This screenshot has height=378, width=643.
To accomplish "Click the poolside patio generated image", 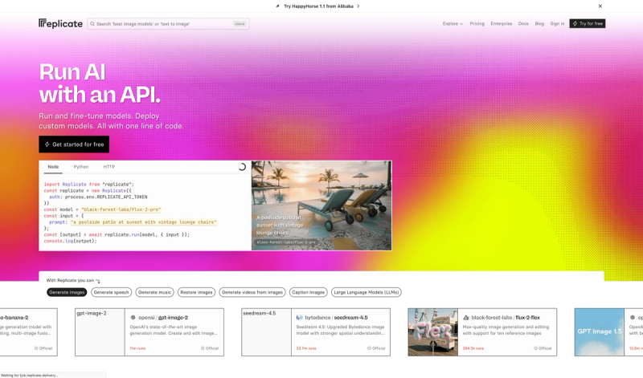I will (x=321, y=205).
